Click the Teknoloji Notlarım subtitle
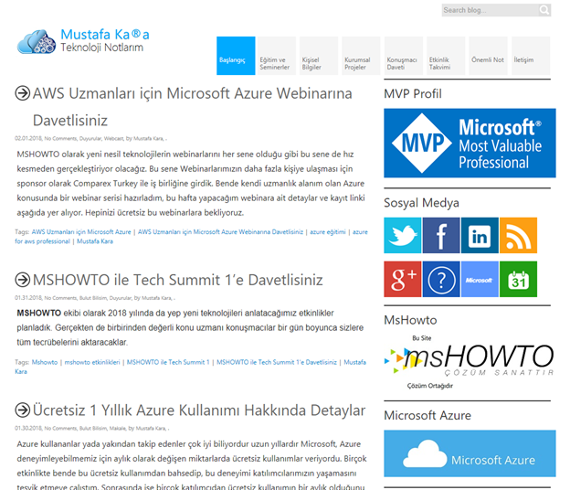Screen dimensions: 570x490 click(101, 48)
